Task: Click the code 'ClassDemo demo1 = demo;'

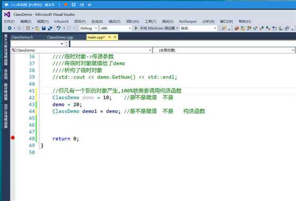Action: point(86,111)
